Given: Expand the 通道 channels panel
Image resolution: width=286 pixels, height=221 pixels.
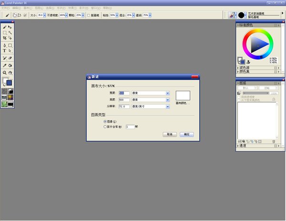Looking at the screenshot, I should coord(238,146).
